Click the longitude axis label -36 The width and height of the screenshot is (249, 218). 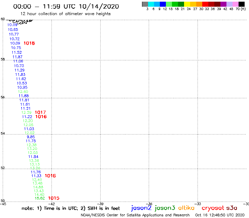tap(149, 204)
